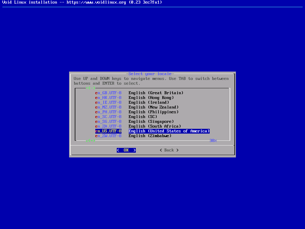Choose the English (Philippines) locale
This screenshot has width=305, height=229.
click(x=153, y=112)
